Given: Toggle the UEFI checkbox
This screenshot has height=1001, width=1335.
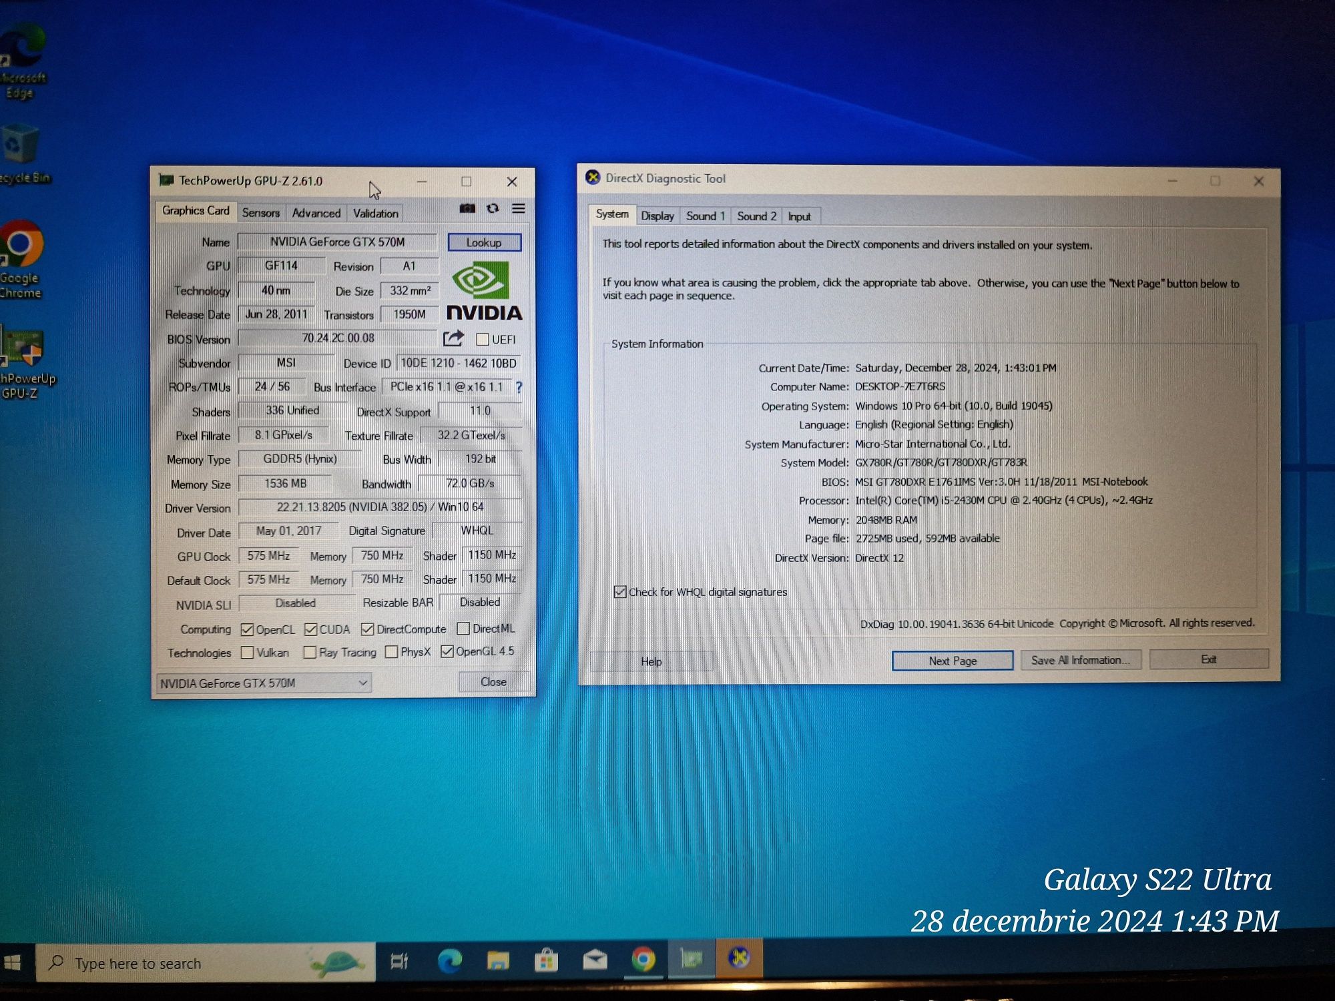Looking at the screenshot, I should click(x=482, y=340).
